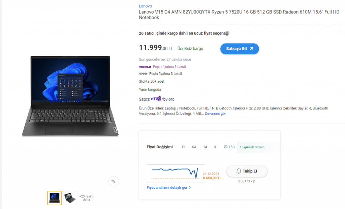Expand features with Devamını gör
The width and height of the screenshot is (345, 209).
(x=215, y=113)
